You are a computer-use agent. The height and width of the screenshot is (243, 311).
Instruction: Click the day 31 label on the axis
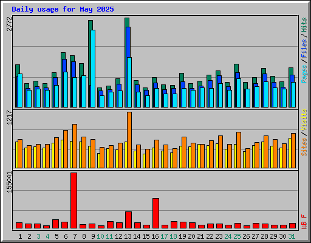coord(292,236)
